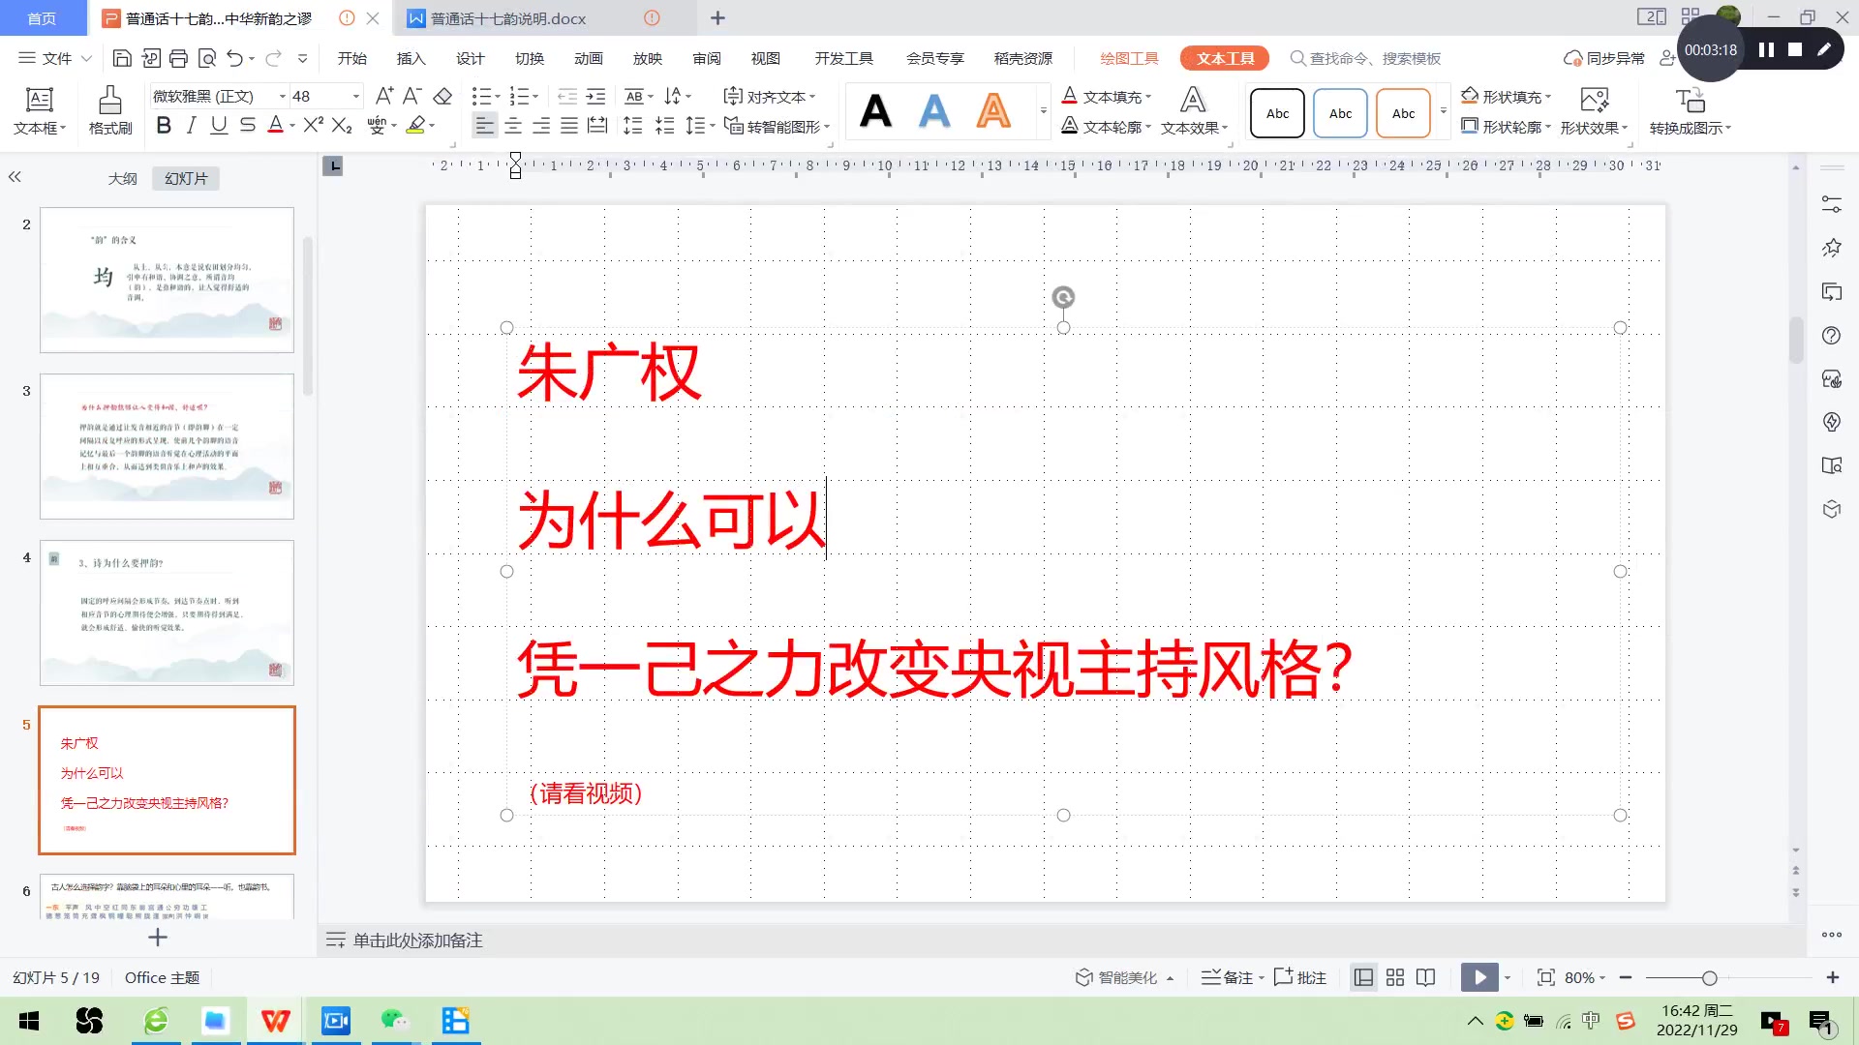Open the 80% zoom level dropdown
Viewport: 1859px width, 1045px height.
(x=1585, y=977)
